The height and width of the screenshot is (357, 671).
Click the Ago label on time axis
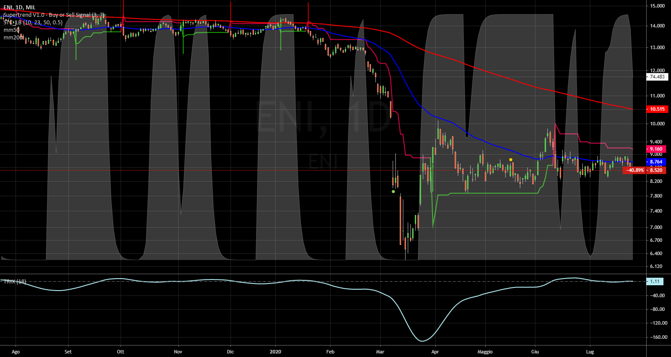tap(16, 352)
